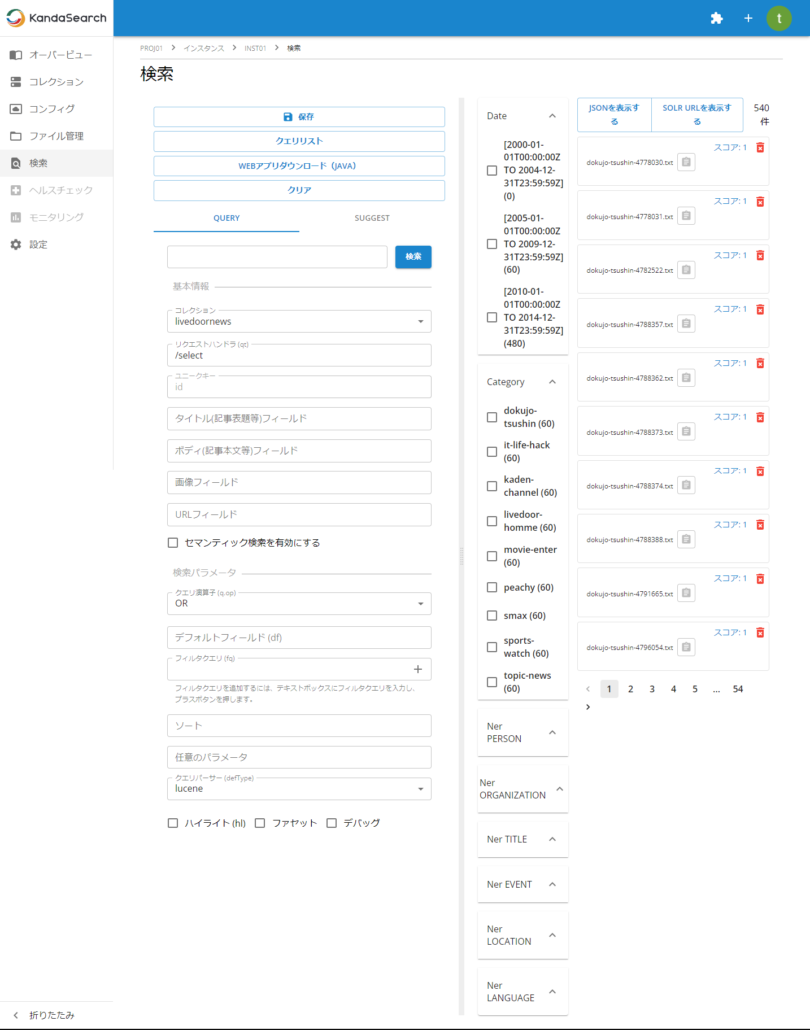The image size is (810, 1030).
Task: Toggle Ner TITLE facet panel
Action: [552, 839]
